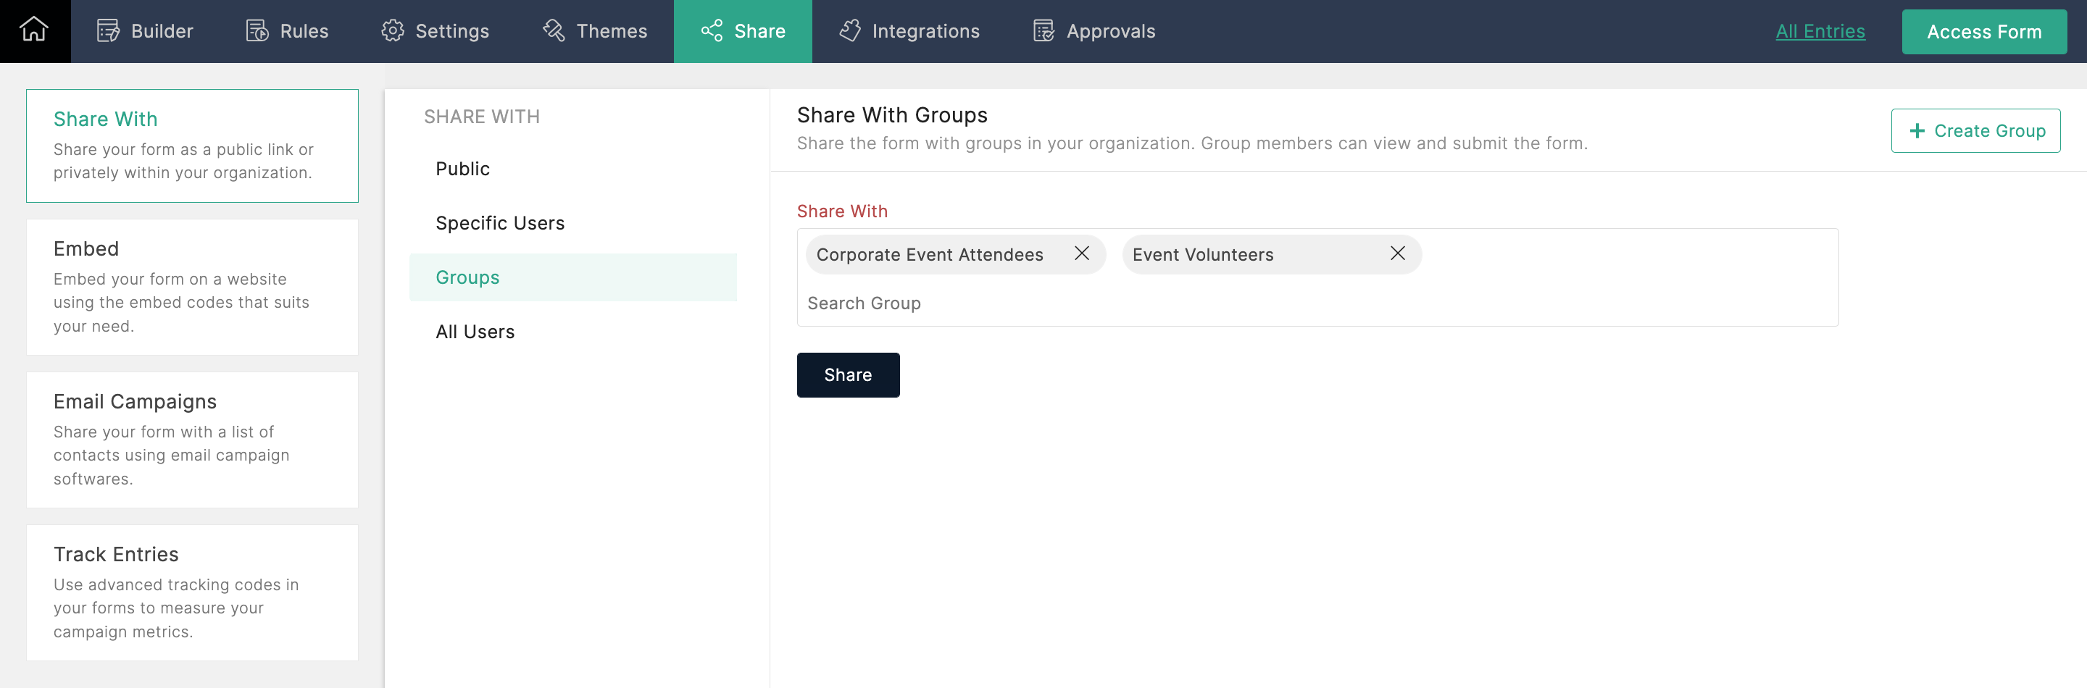Click the Access Form button
Image resolution: width=2087 pixels, height=688 pixels.
[1984, 32]
